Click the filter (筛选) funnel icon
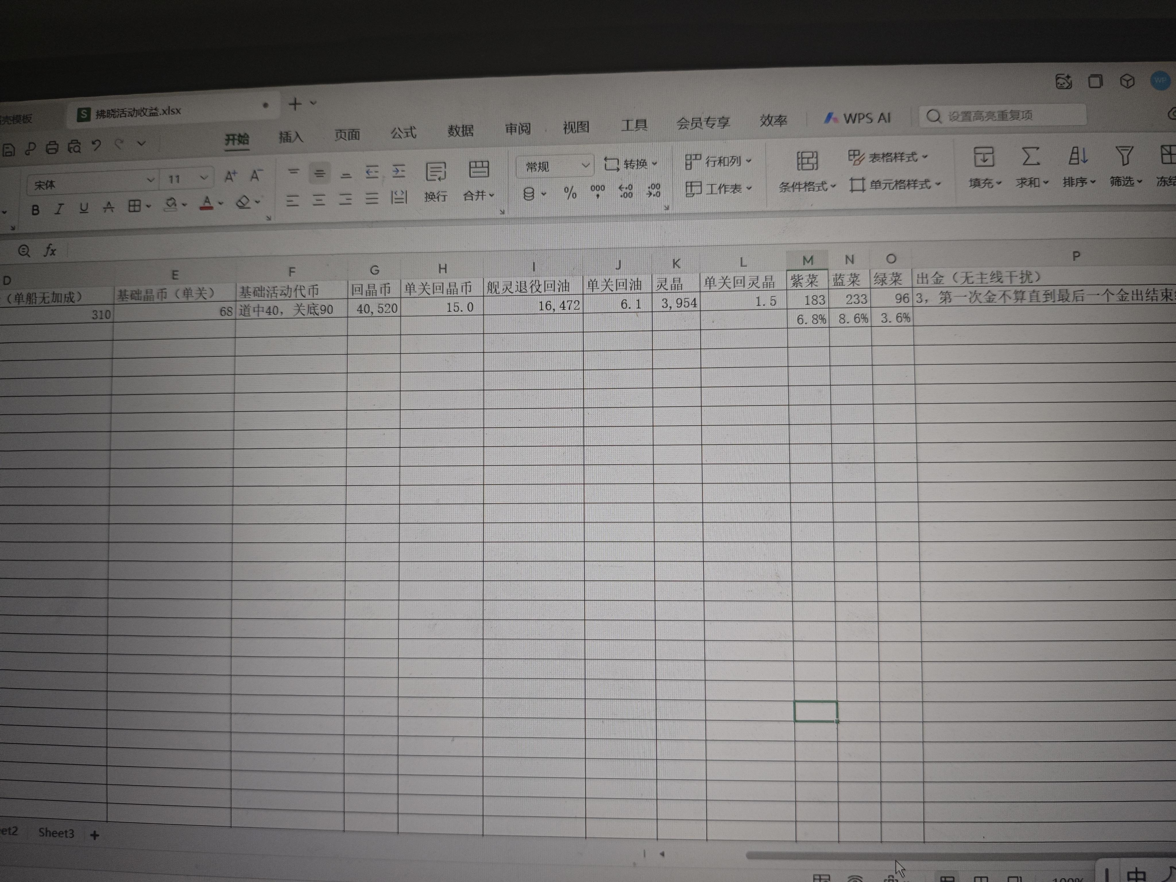 [x=1124, y=156]
